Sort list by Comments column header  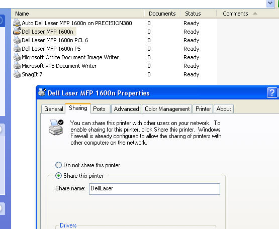[x=248, y=14]
